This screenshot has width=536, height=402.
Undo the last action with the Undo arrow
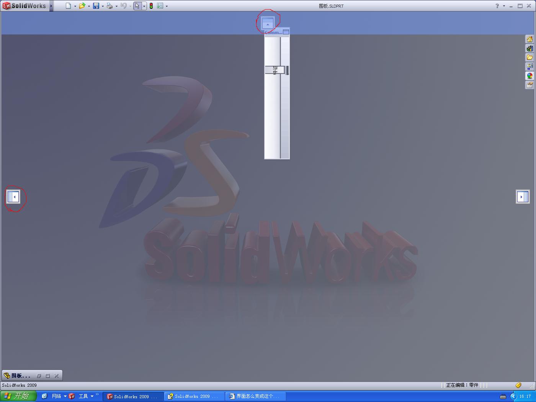point(123,6)
